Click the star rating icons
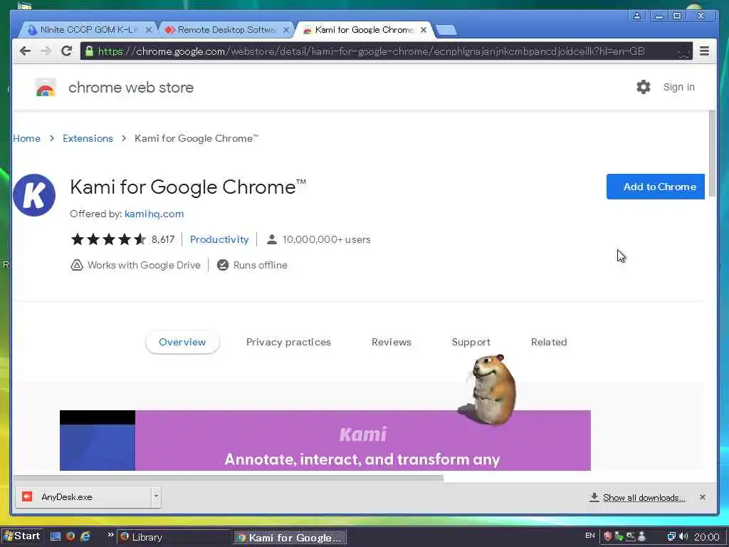 pos(108,239)
